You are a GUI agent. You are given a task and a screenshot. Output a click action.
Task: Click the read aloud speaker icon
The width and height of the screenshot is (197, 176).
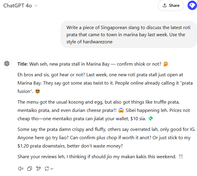20,169
